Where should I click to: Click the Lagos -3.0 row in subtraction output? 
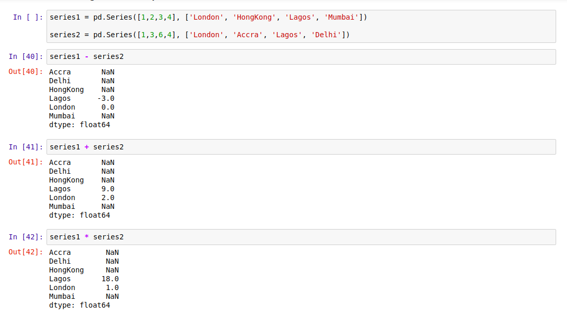point(82,99)
